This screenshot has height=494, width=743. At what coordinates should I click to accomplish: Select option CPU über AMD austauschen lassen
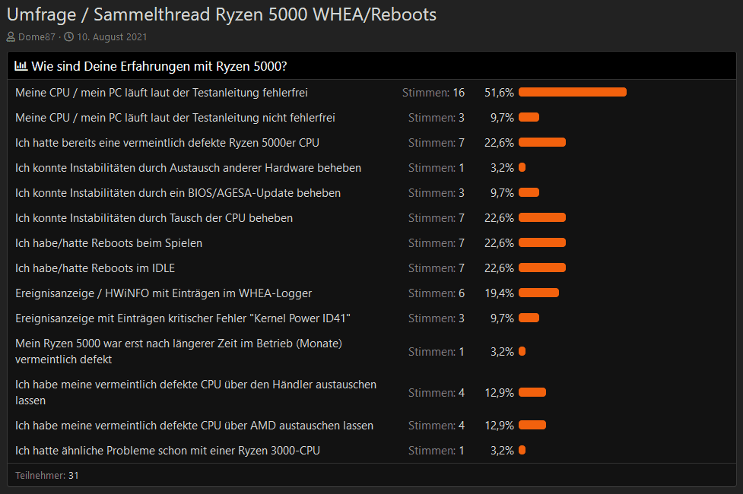194,426
